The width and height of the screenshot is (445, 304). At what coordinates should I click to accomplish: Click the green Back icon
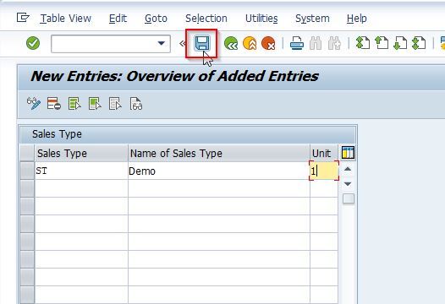pos(231,43)
